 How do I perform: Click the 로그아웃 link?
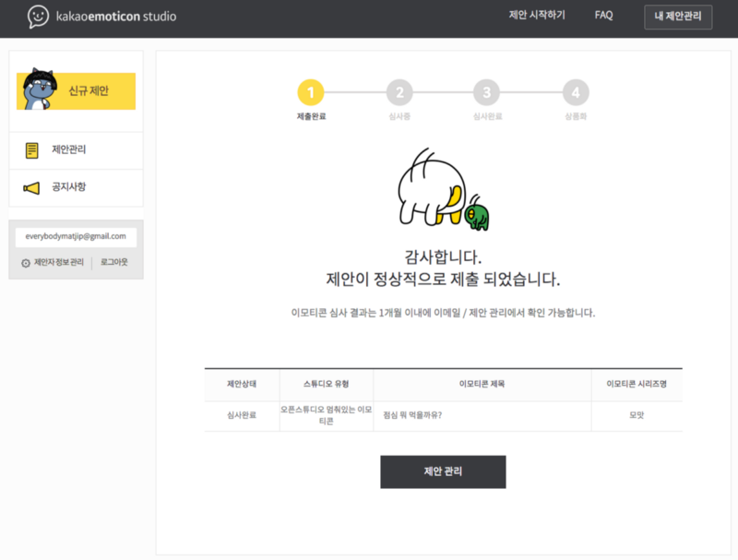click(x=113, y=262)
